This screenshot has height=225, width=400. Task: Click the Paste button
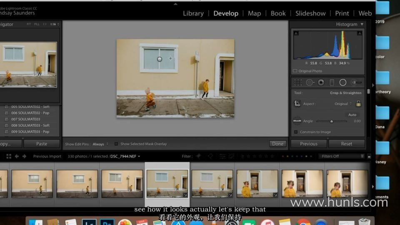pyautogui.click(x=42, y=144)
